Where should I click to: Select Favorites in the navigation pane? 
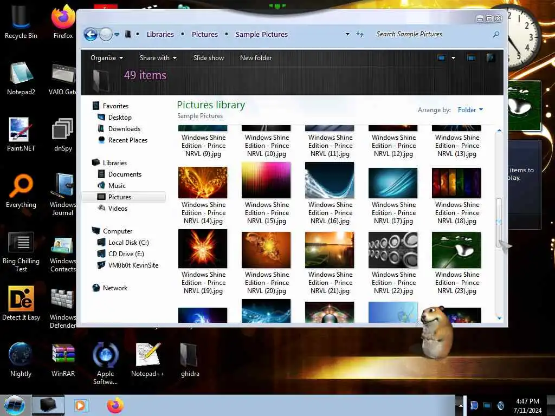tap(115, 106)
